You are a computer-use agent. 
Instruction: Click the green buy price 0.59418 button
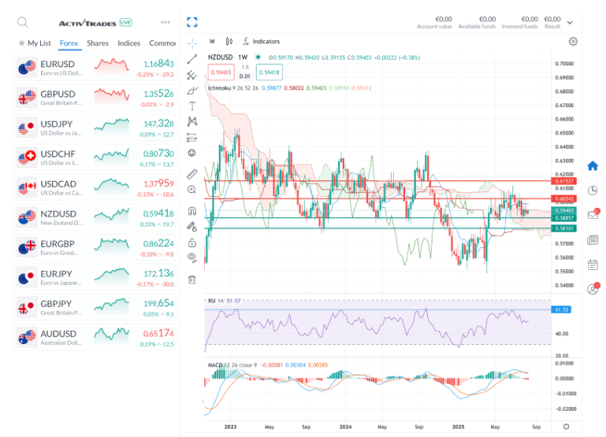(270, 72)
